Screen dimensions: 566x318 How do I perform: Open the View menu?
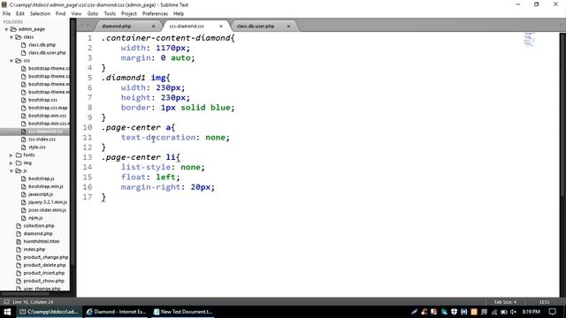tap(76, 14)
